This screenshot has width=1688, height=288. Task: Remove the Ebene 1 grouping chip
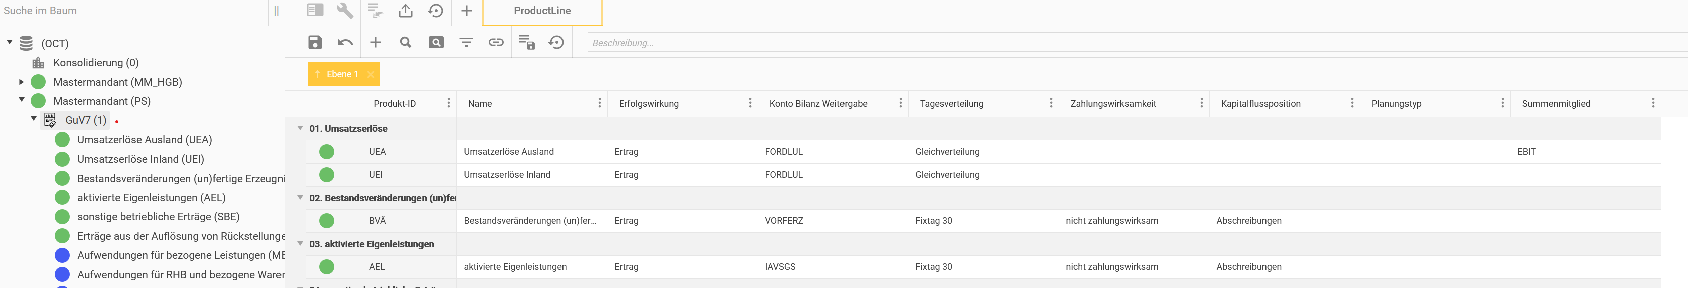tap(371, 75)
